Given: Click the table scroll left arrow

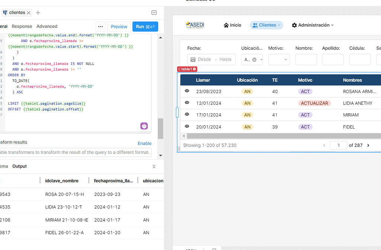Looking at the screenshot, I should (184, 136).
